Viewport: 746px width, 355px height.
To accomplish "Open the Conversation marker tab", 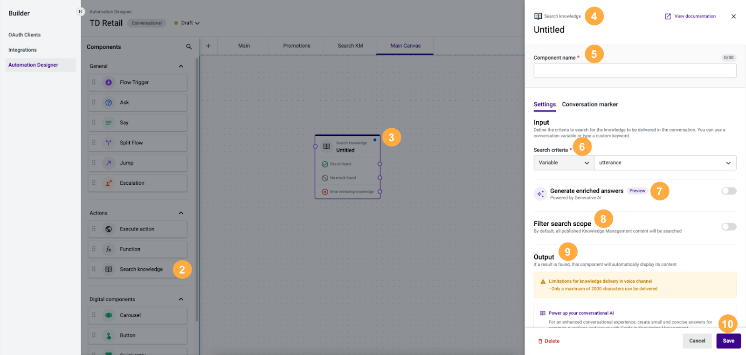I will (590, 104).
